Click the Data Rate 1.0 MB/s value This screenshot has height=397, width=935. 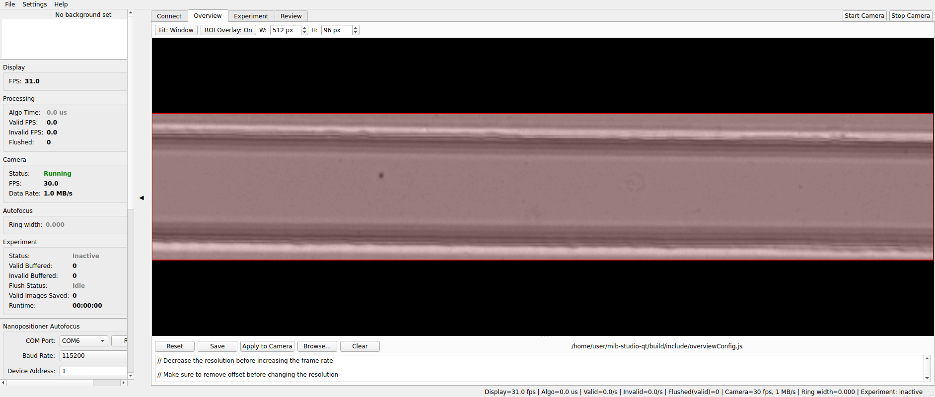pos(58,194)
